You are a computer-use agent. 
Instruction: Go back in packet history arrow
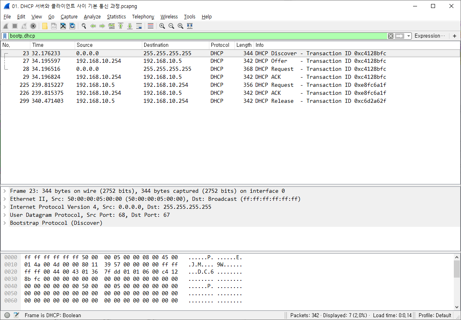[93, 26]
